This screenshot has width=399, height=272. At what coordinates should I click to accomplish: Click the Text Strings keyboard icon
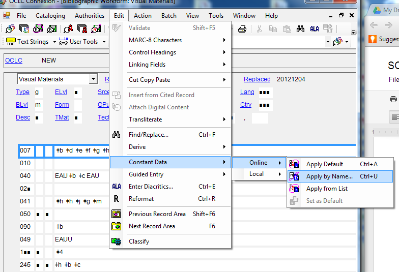click(11, 42)
